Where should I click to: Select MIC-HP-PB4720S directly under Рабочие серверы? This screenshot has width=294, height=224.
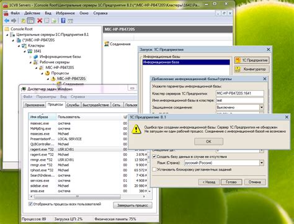point(60,68)
